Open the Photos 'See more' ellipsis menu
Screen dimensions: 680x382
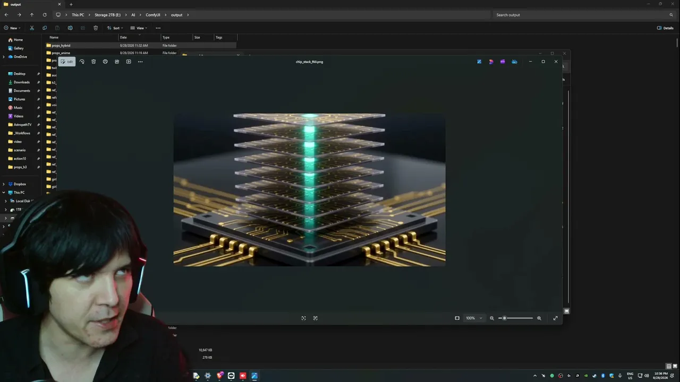pos(140,62)
